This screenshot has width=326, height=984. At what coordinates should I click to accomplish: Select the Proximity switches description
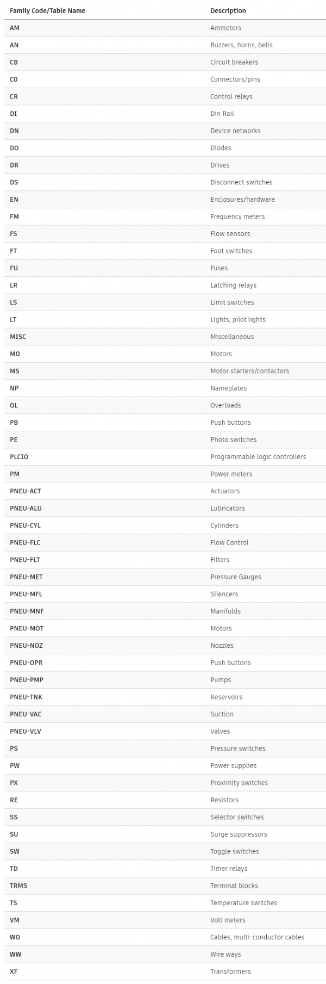239,783
